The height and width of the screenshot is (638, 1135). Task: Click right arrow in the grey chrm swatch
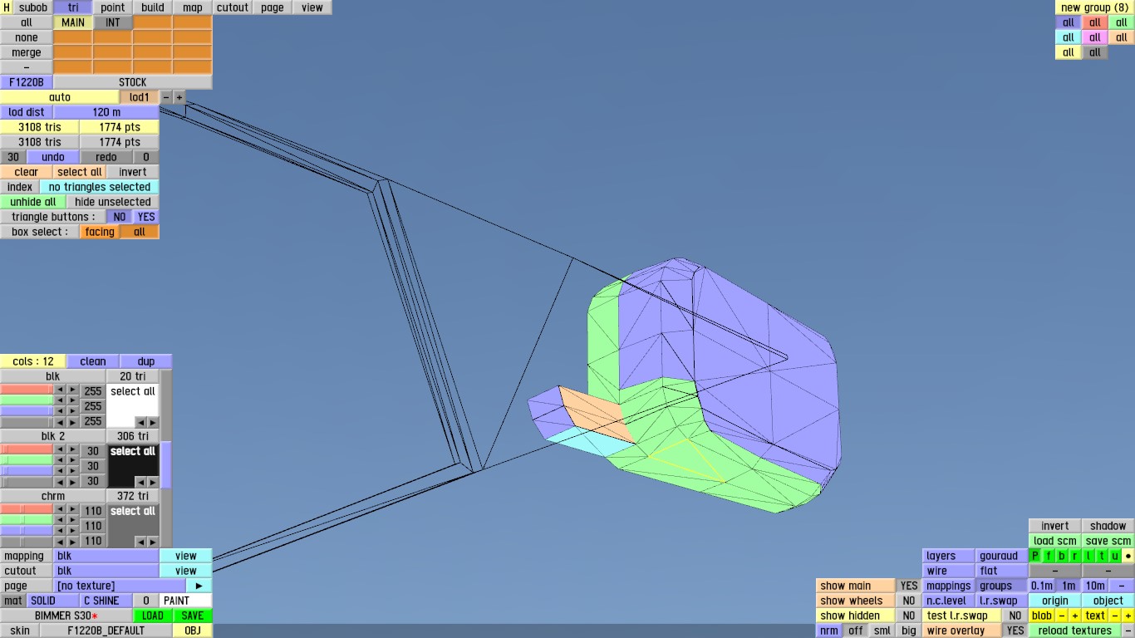click(152, 542)
